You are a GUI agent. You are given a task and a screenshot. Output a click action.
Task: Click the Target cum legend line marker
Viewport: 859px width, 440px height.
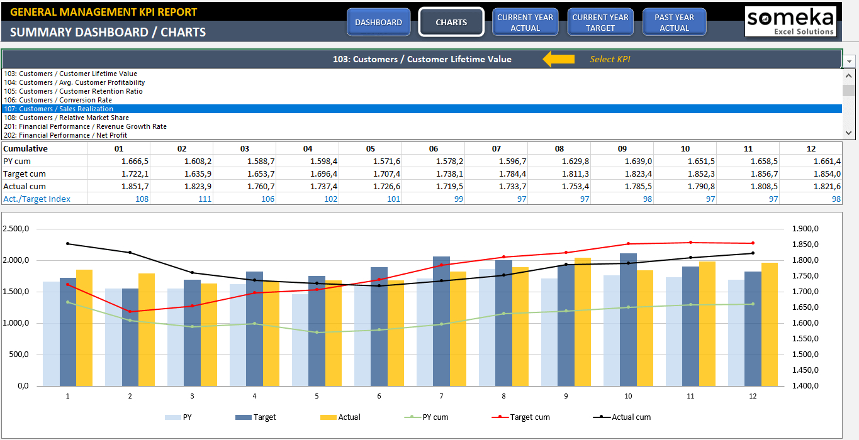coord(500,417)
